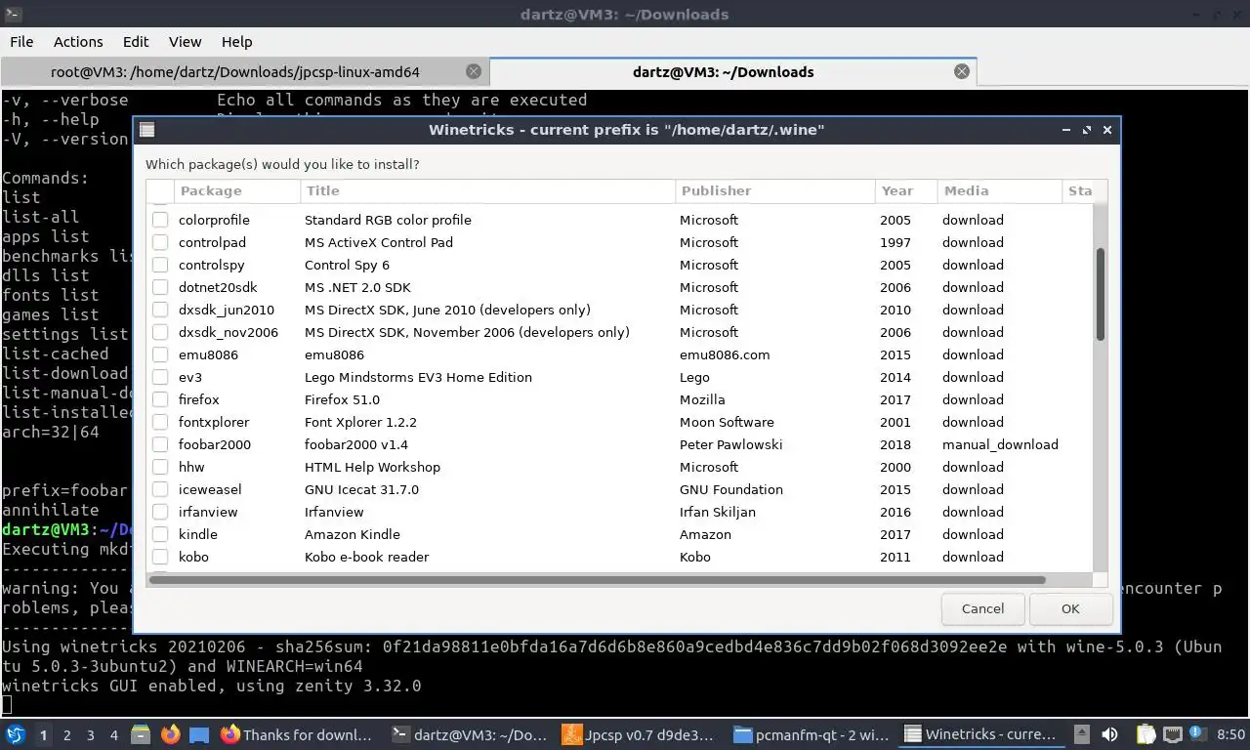Enable the foobar2000 checkbox
This screenshot has width=1250, height=750.
point(160,444)
